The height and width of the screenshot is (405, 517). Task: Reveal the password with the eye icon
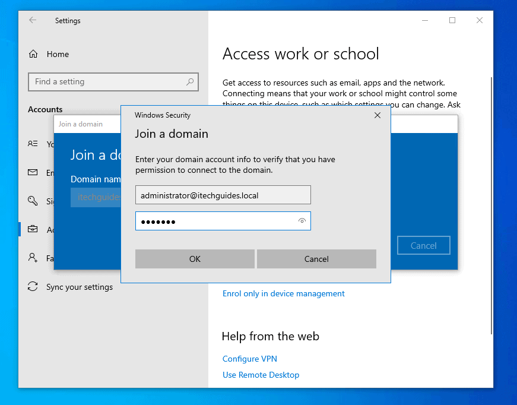coord(302,221)
